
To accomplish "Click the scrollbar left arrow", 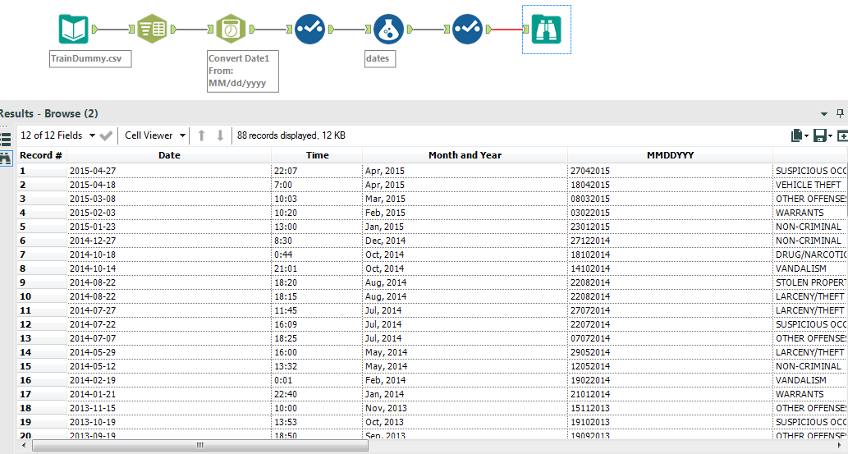I will (x=23, y=445).
